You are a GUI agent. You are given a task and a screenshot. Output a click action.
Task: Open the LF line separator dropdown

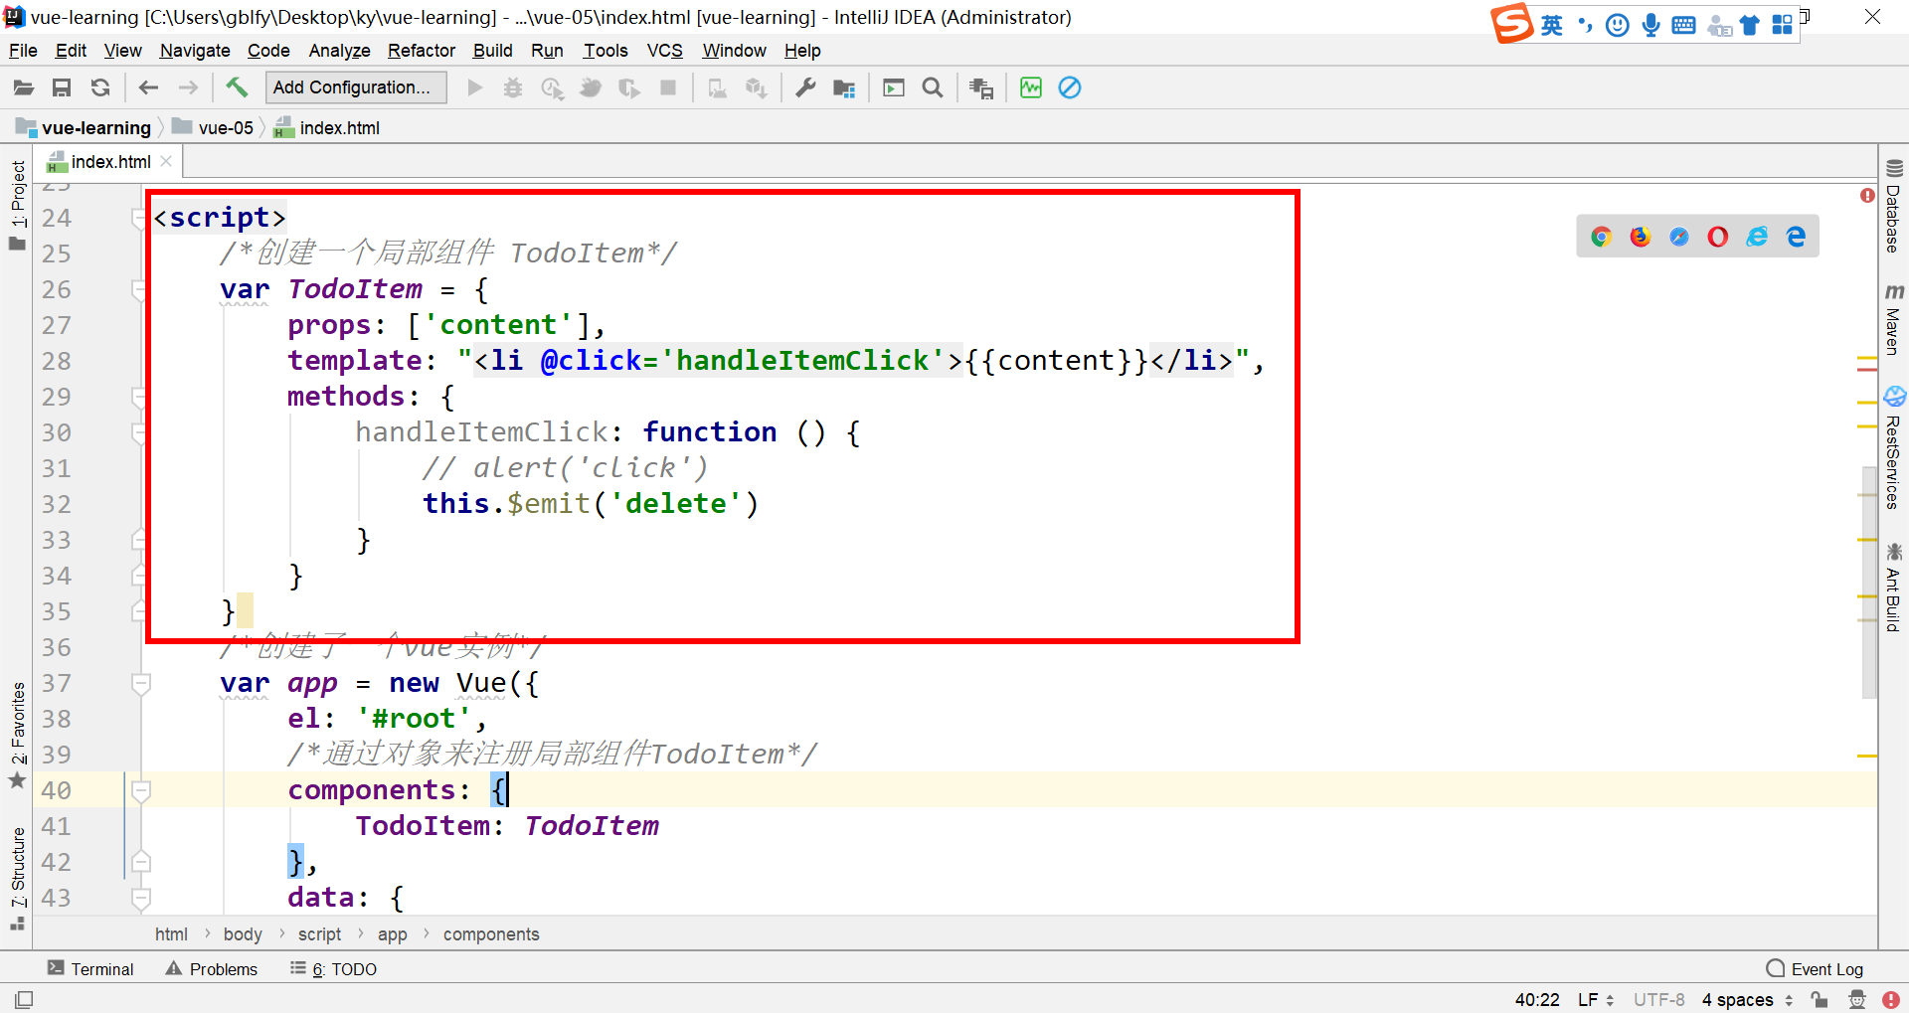(1596, 1000)
